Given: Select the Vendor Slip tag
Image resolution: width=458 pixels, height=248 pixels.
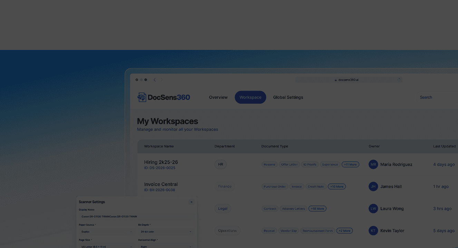Looking at the screenshot, I should [289, 231].
